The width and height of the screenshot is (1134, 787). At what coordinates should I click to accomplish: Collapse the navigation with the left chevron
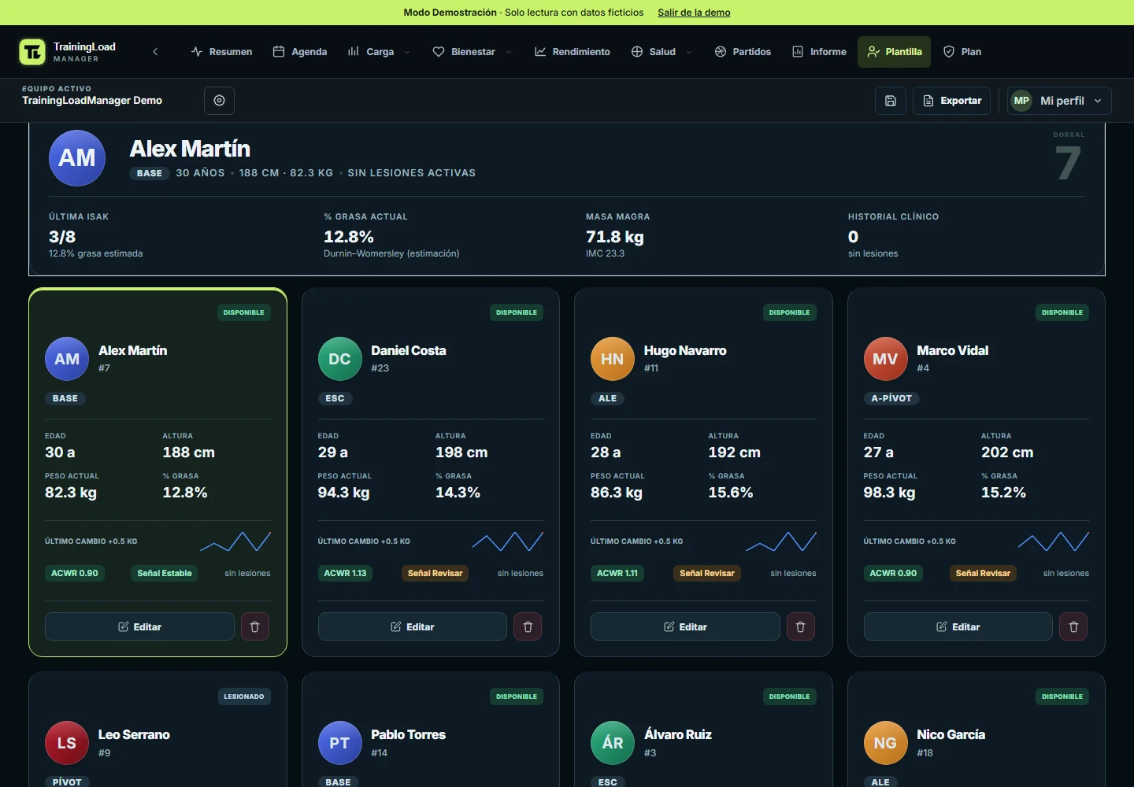[x=155, y=52]
